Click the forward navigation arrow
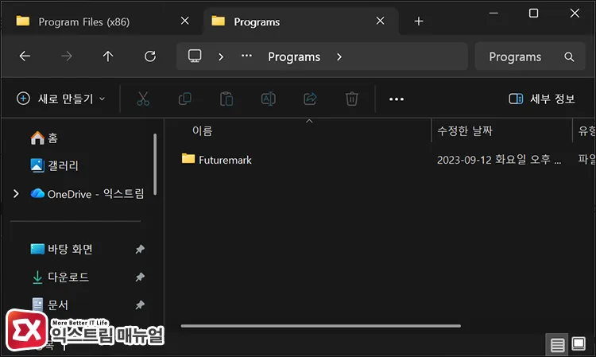 tap(67, 56)
